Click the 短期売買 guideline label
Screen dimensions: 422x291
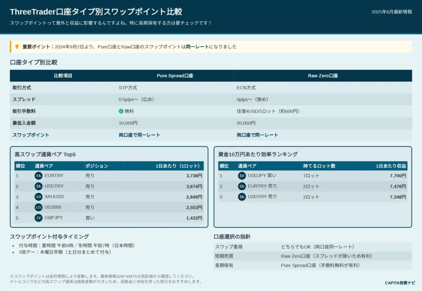(x=224, y=256)
